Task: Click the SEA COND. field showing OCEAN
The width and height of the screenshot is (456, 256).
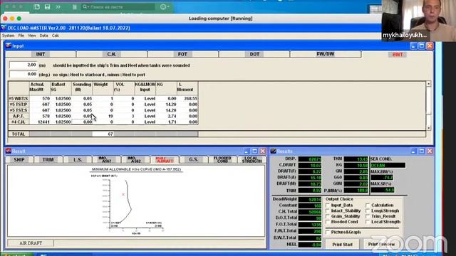Action: coord(388,165)
